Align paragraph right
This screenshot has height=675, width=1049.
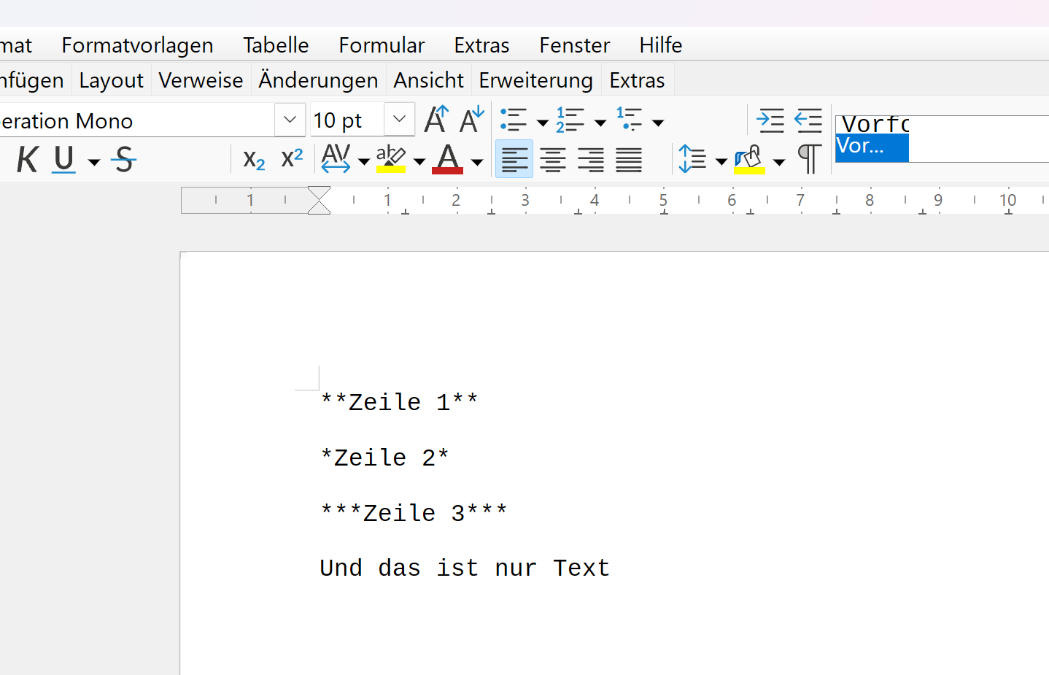point(590,159)
